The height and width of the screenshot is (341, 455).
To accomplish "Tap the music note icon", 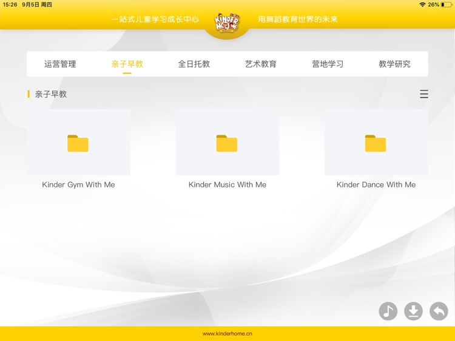I will (x=388, y=311).
